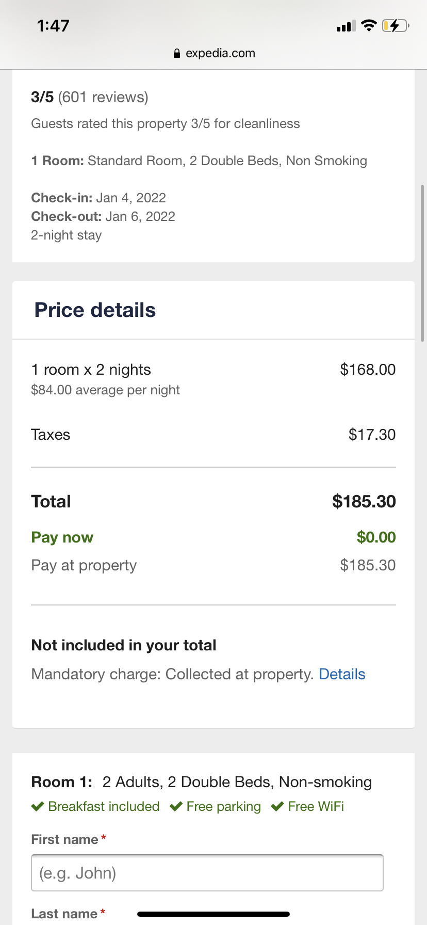This screenshot has width=427, height=925.
Task: Tap the $185.30 total amount
Action: coord(364,501)
